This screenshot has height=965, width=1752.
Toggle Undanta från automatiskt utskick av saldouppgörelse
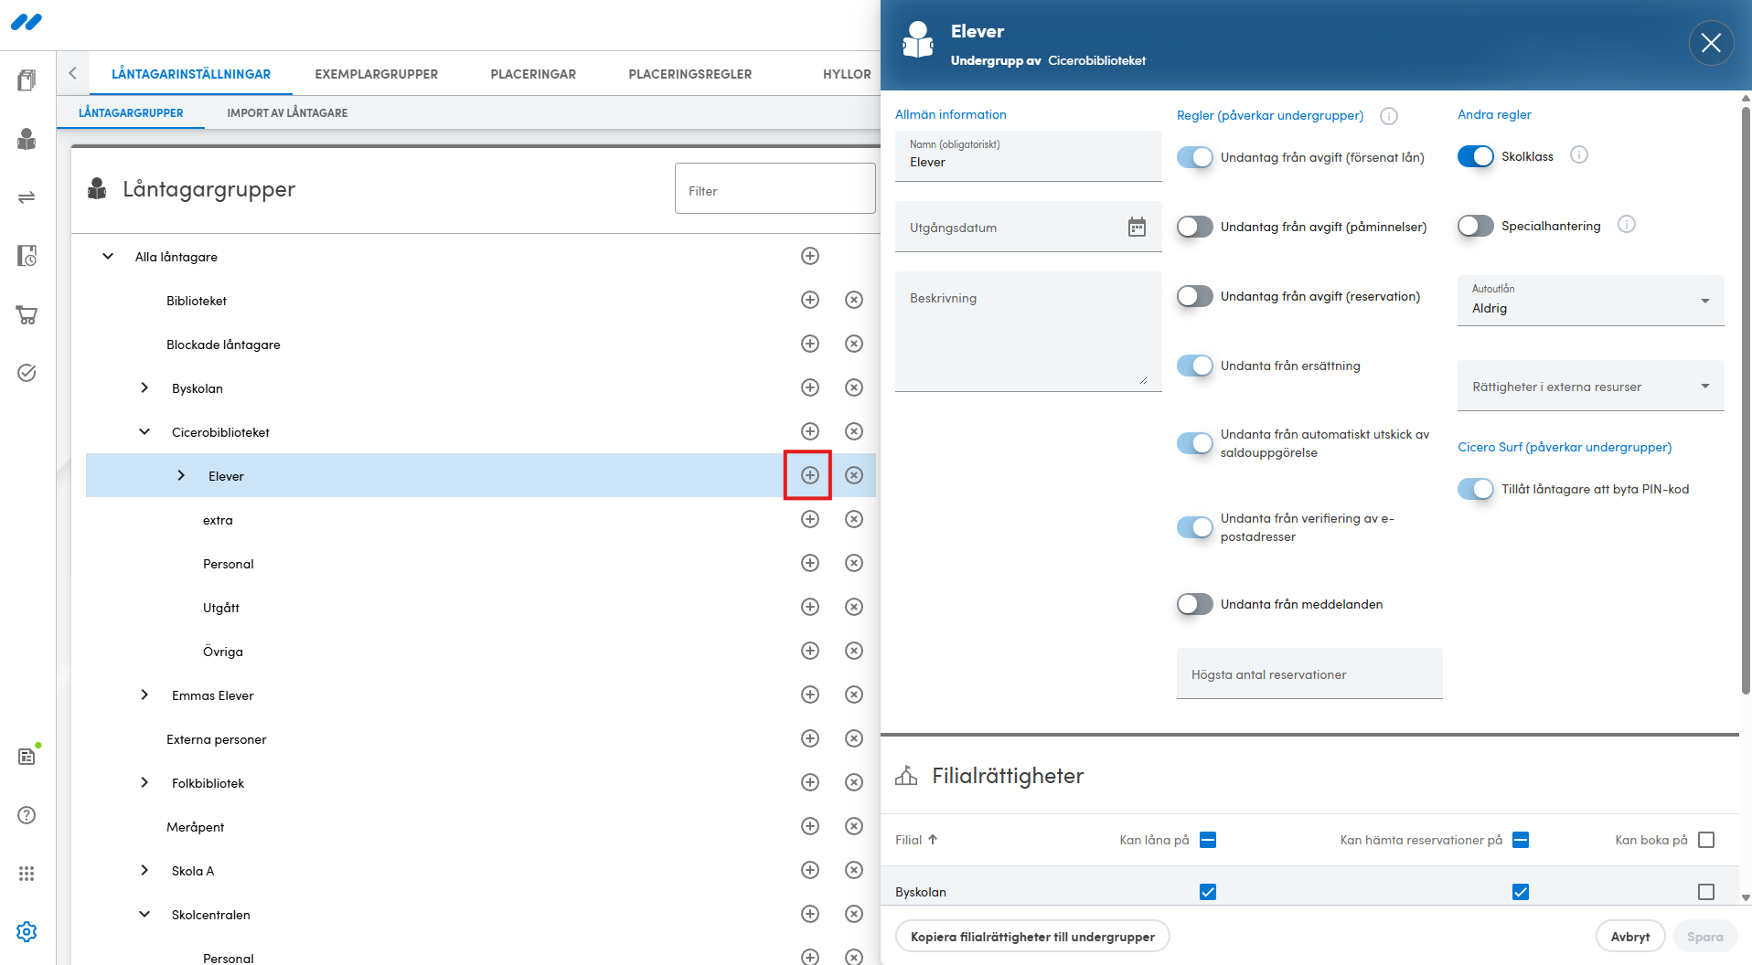coord(1195,443)
